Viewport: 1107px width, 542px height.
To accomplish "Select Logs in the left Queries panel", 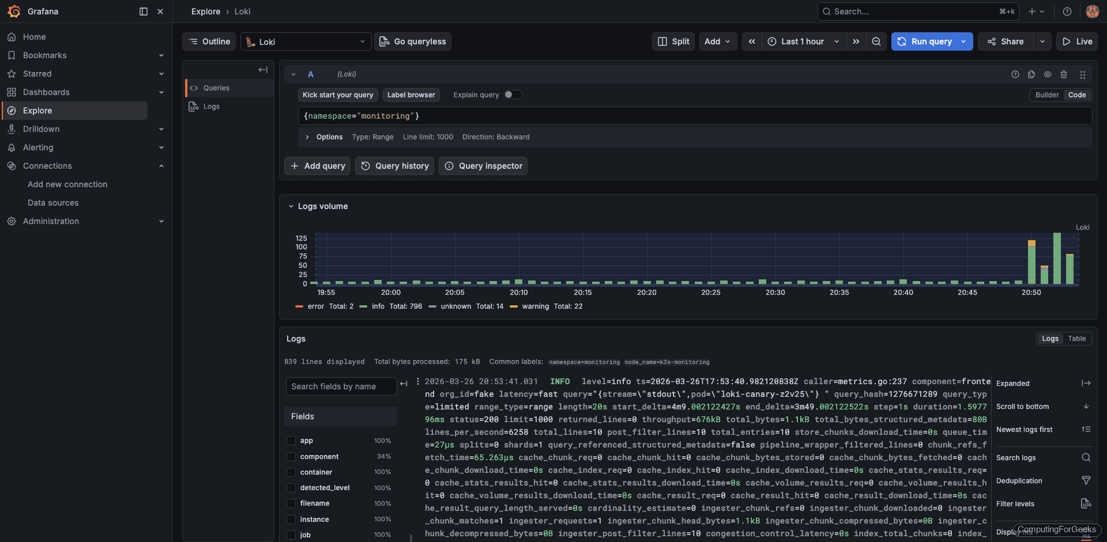I will click(210, 106).
